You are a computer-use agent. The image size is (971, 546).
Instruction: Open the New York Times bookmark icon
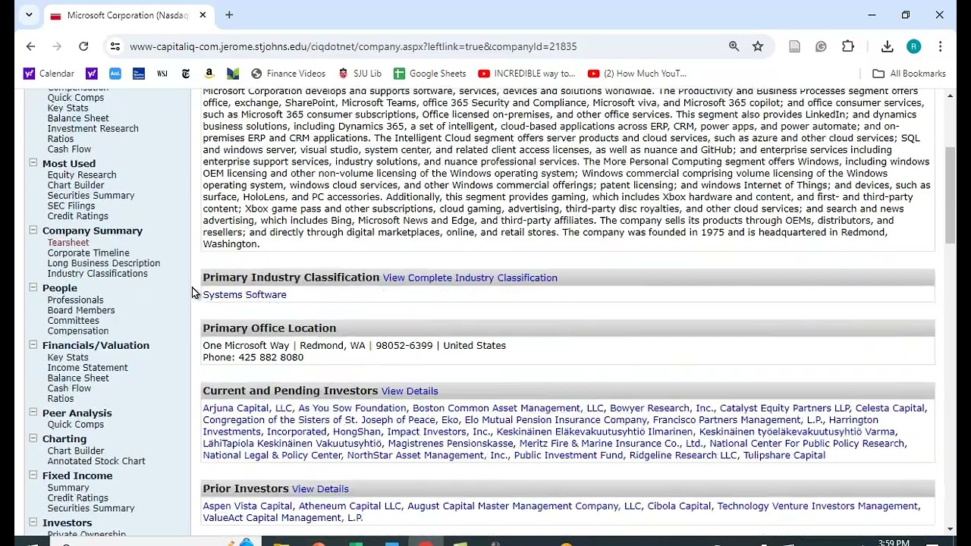click(x=186, y=74)
